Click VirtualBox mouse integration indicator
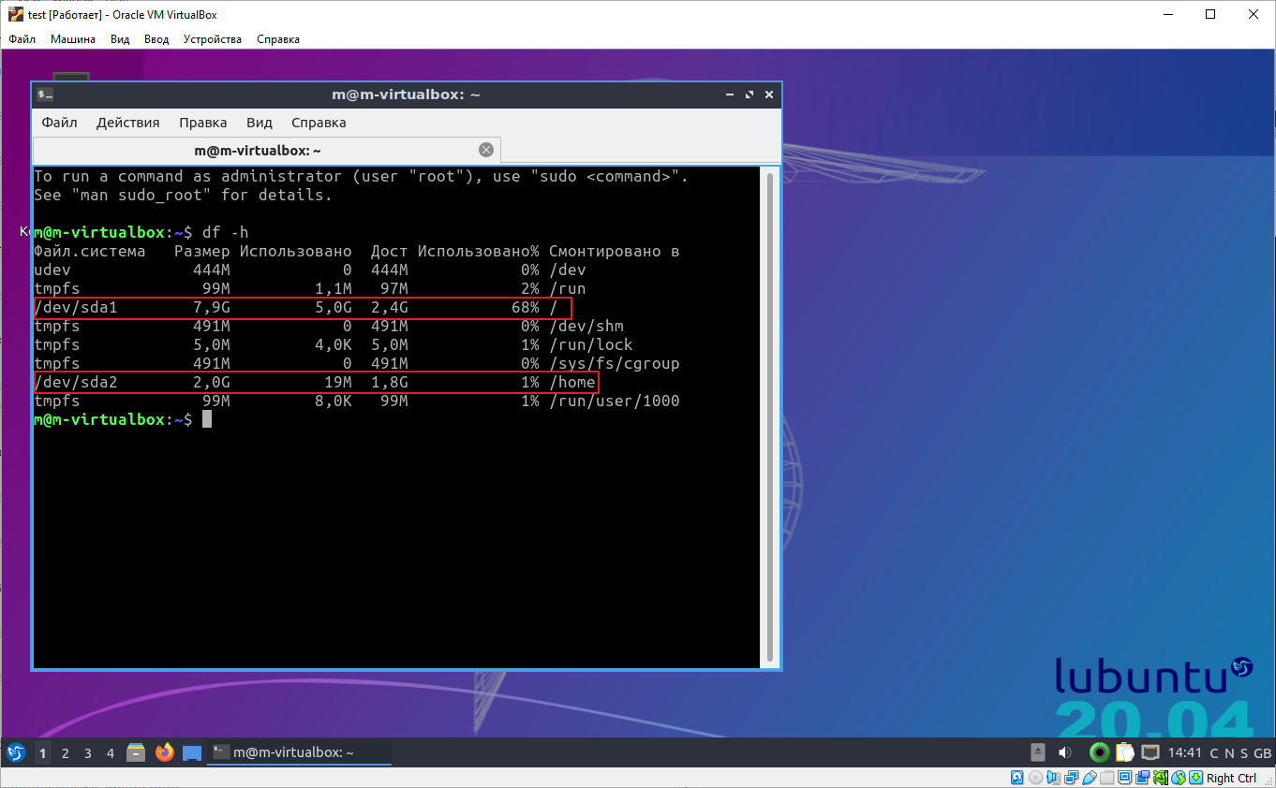1276x788 pixels. click(1178, 778)
